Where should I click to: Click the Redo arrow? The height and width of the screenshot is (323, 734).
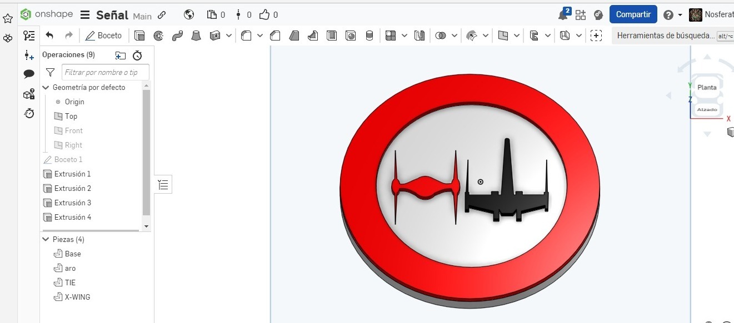tap(68, 36)
